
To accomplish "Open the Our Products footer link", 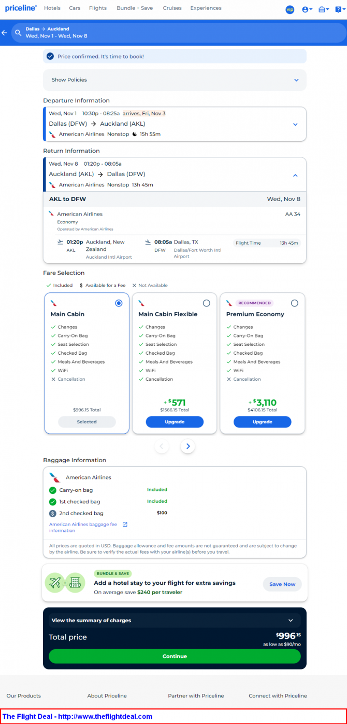I will tap(24, 696).
